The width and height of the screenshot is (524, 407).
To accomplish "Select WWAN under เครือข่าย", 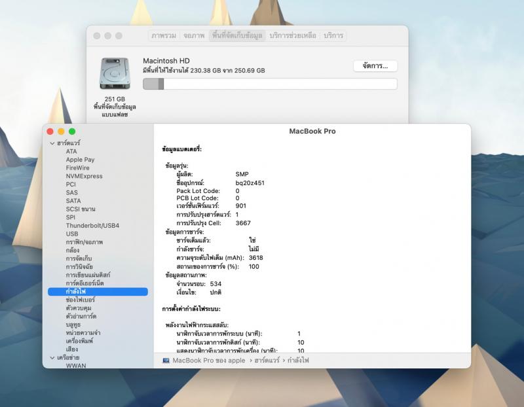I will point(76,366).
